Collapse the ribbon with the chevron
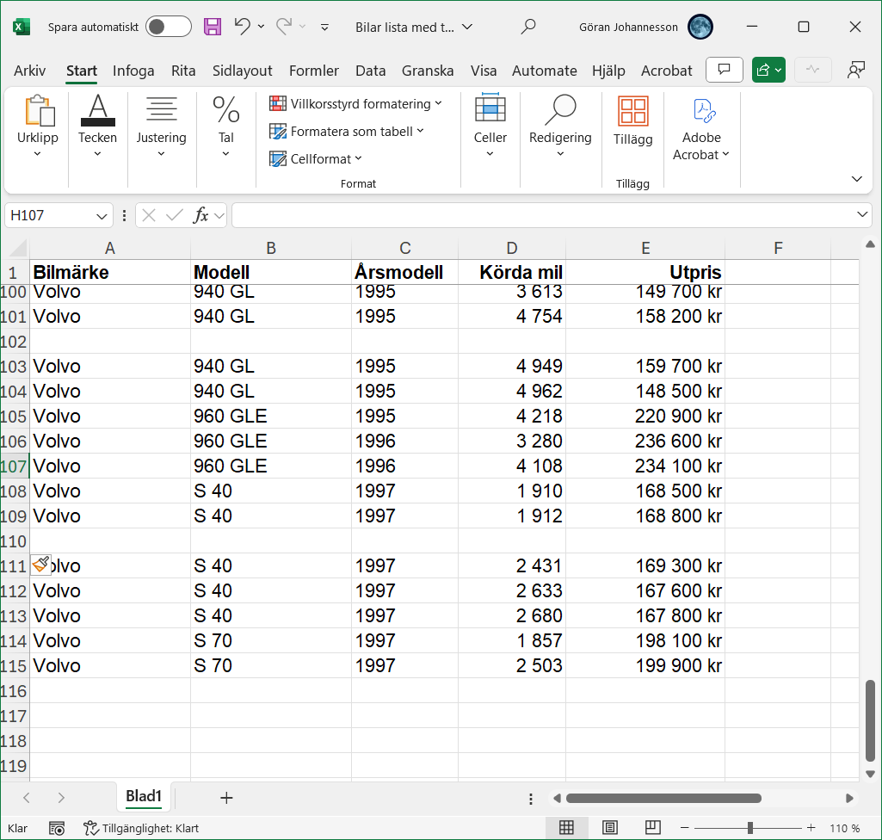 pos(856,179)
